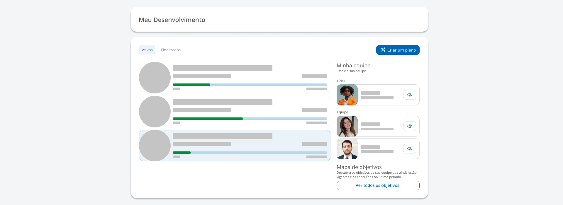
Task: Open the first plan card title
Action: click(222, 68)
